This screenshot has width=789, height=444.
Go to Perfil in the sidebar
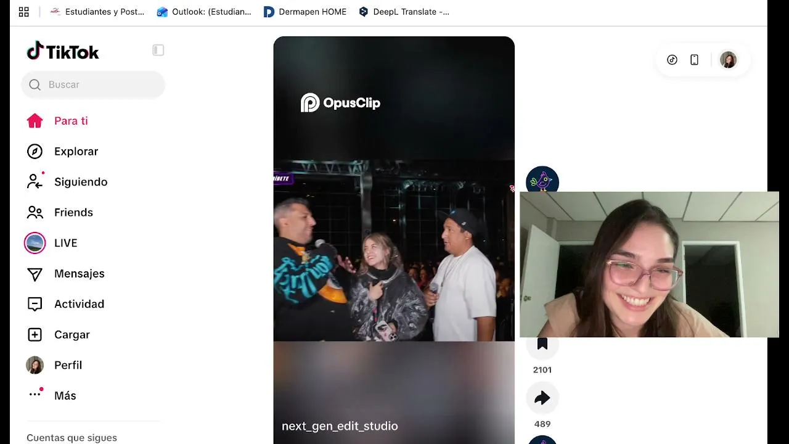tap(54, 365)
